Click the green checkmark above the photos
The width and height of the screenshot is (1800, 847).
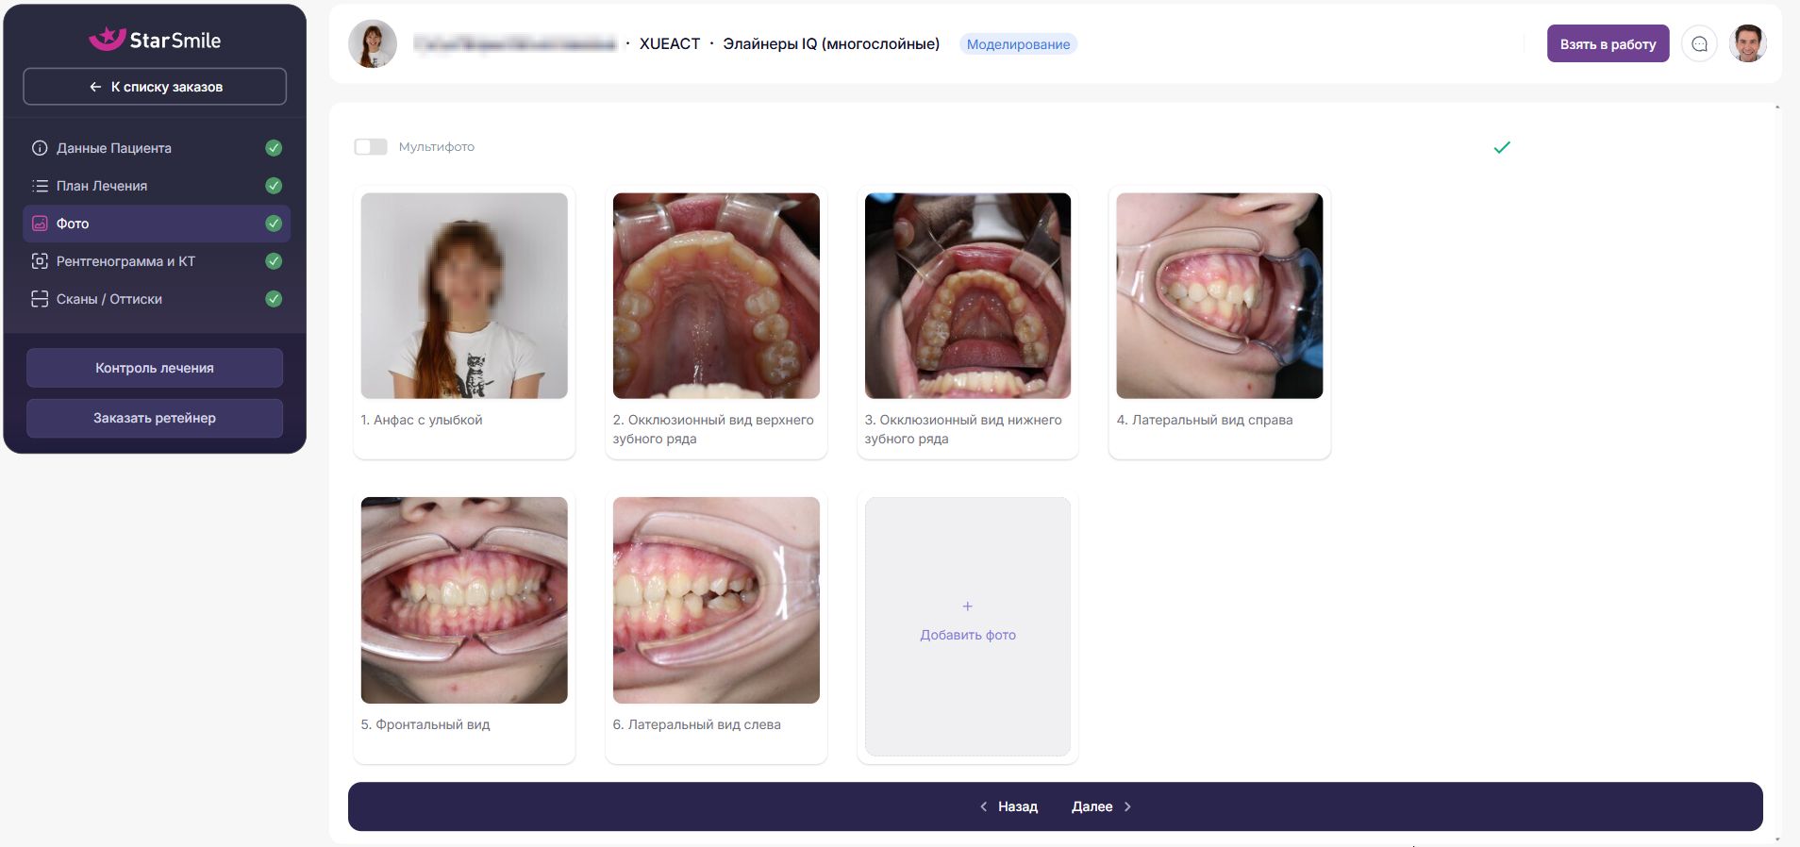(1502, 147)
